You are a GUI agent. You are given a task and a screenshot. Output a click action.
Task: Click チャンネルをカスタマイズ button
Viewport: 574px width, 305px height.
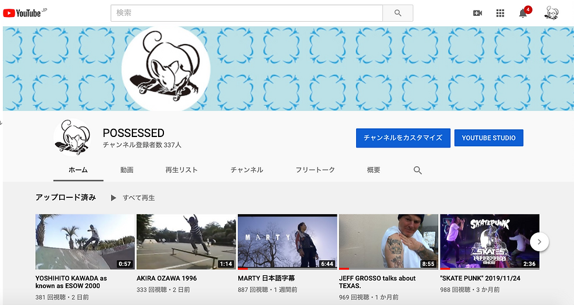tap(403, 138)
